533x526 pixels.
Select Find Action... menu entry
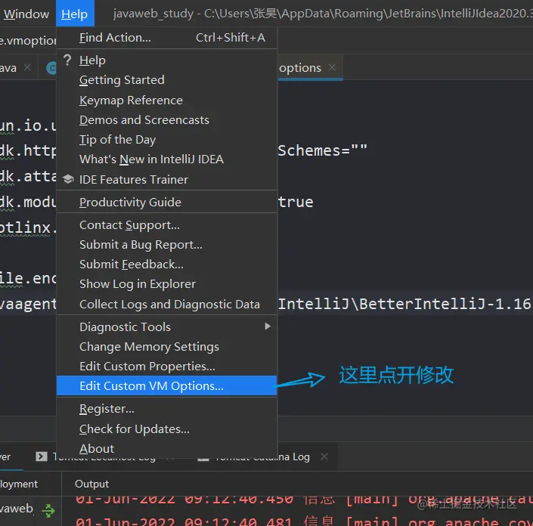tap(166, 37)
